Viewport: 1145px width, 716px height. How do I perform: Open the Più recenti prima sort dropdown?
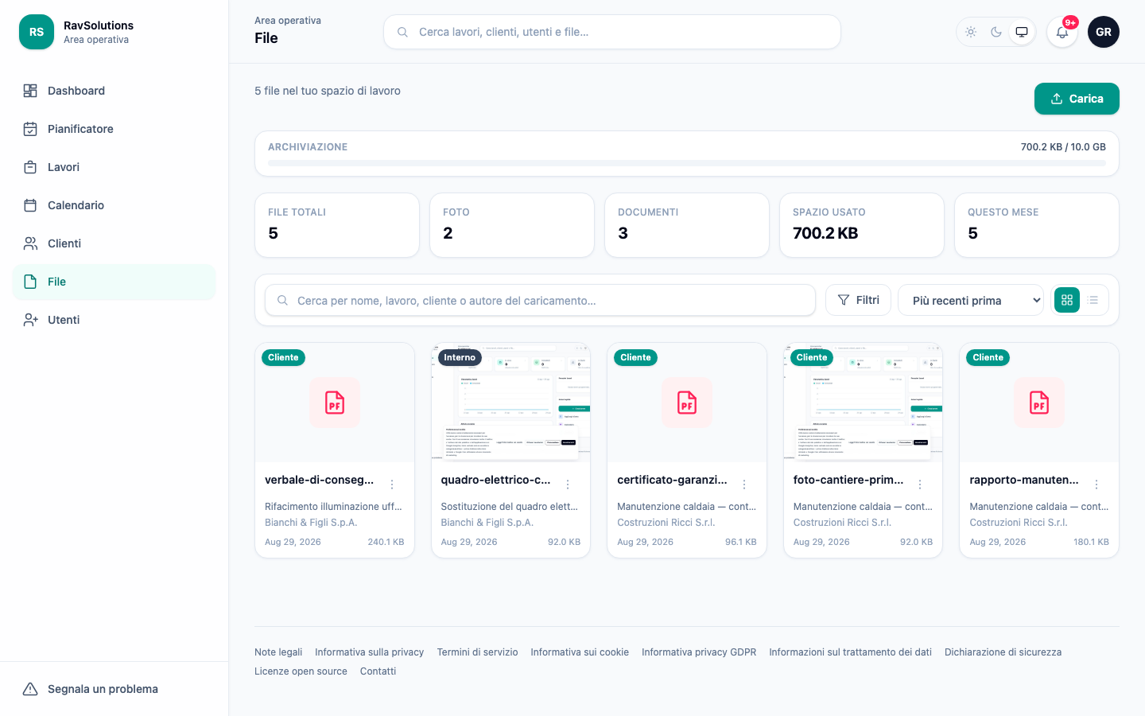coord(971,300)
